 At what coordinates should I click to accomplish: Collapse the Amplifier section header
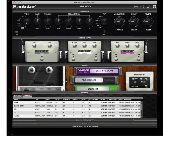coord(85,11)
